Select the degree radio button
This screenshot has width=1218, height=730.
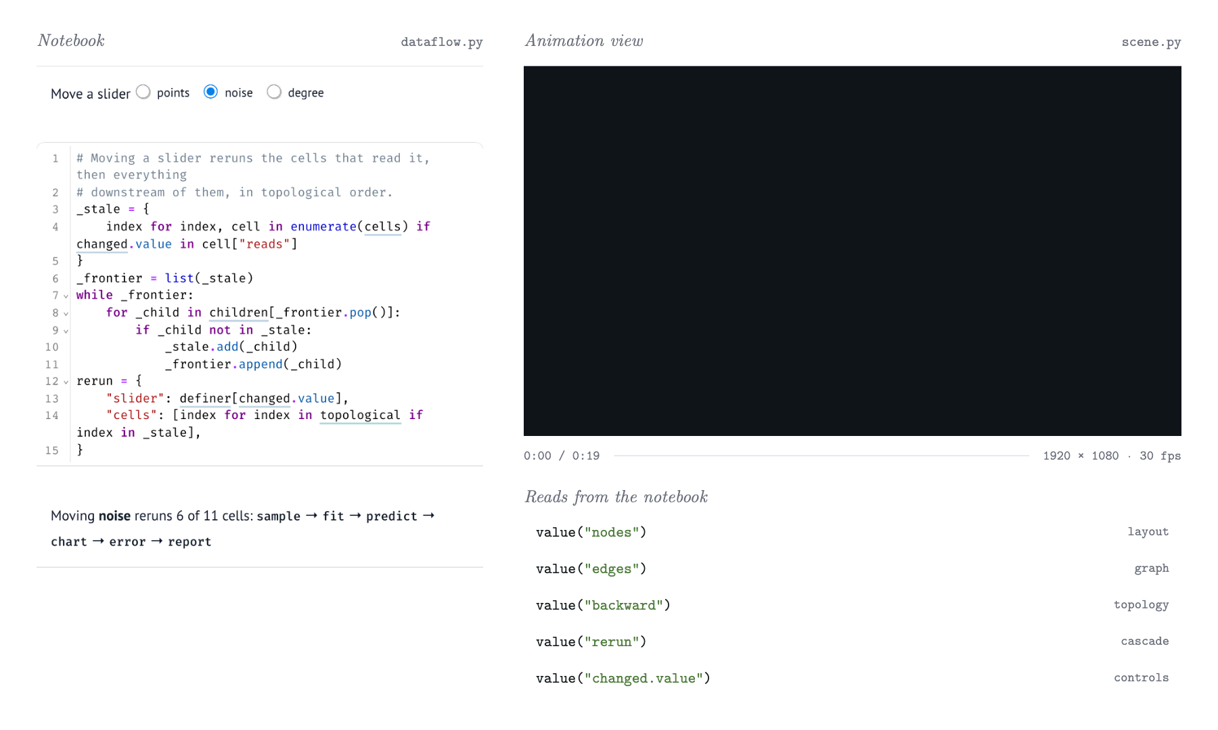click(x=274, y=92)
